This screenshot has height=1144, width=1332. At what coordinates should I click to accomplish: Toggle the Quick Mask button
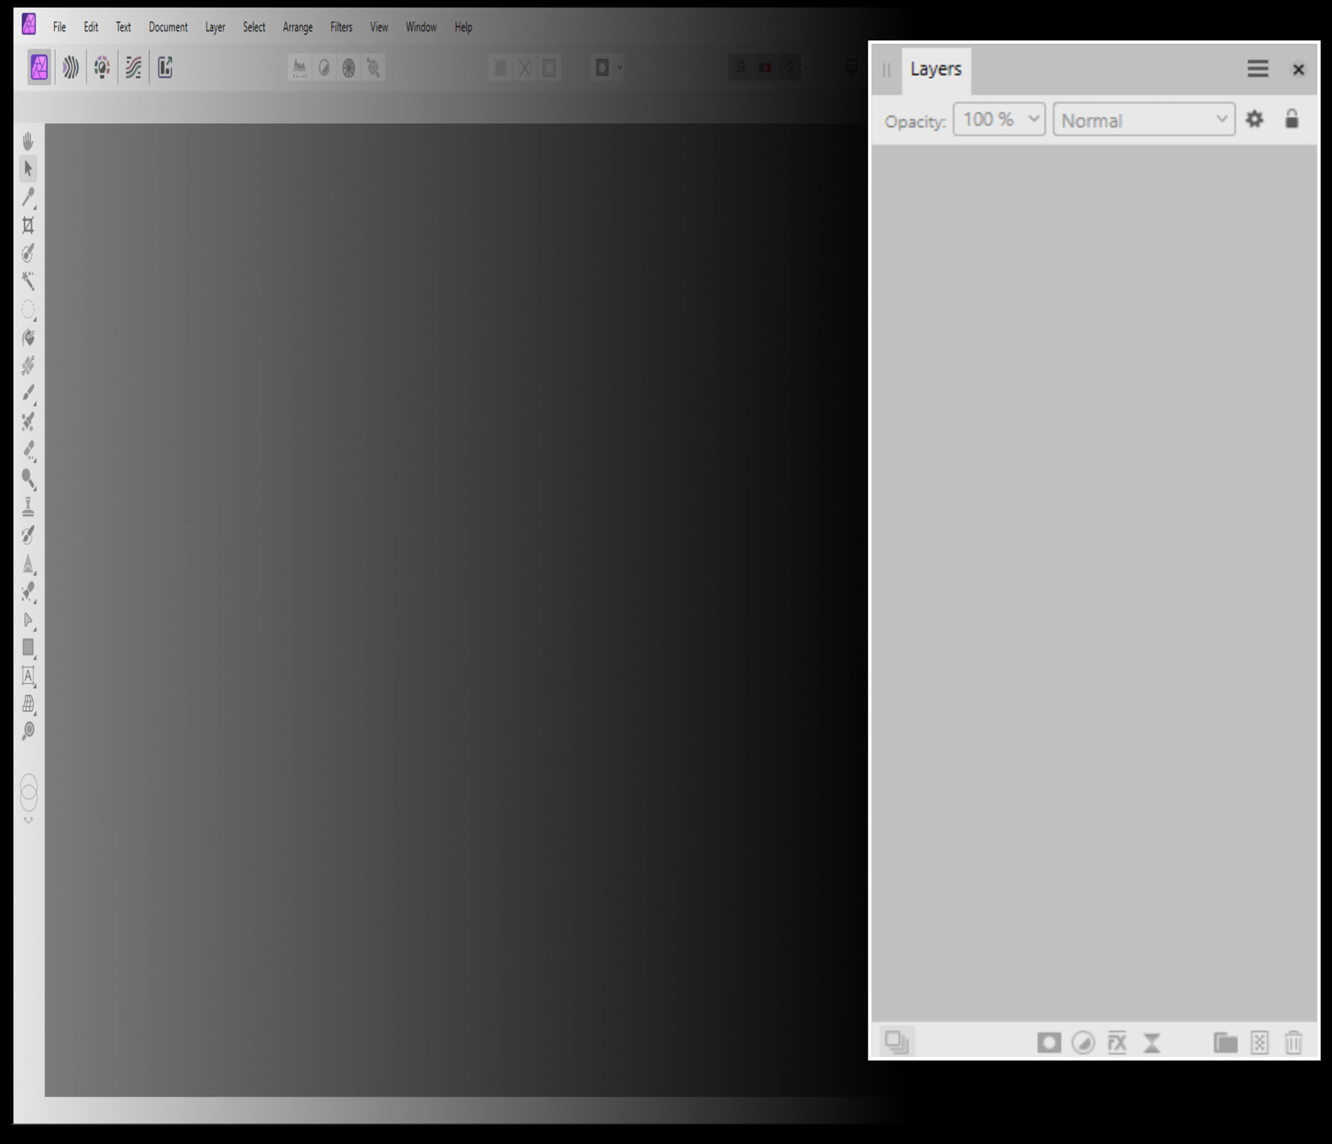point(602,68)
